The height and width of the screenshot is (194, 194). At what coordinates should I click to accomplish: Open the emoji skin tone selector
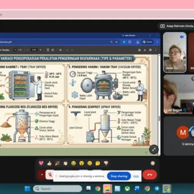point(153,163)
